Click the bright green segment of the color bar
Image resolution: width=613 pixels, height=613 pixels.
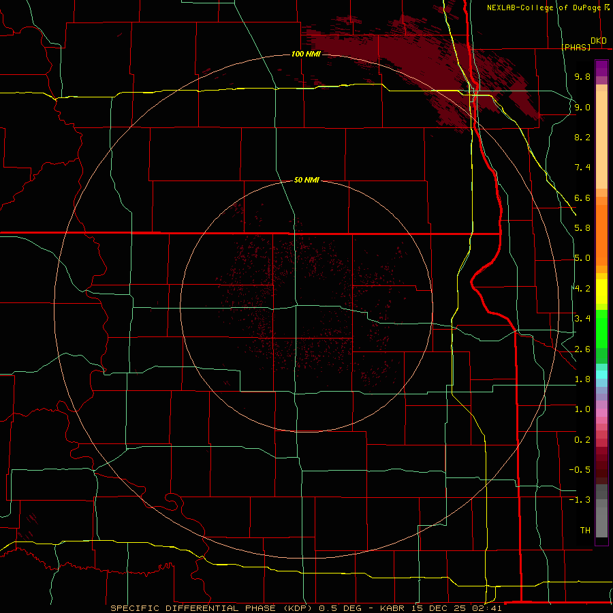point(601,329)
